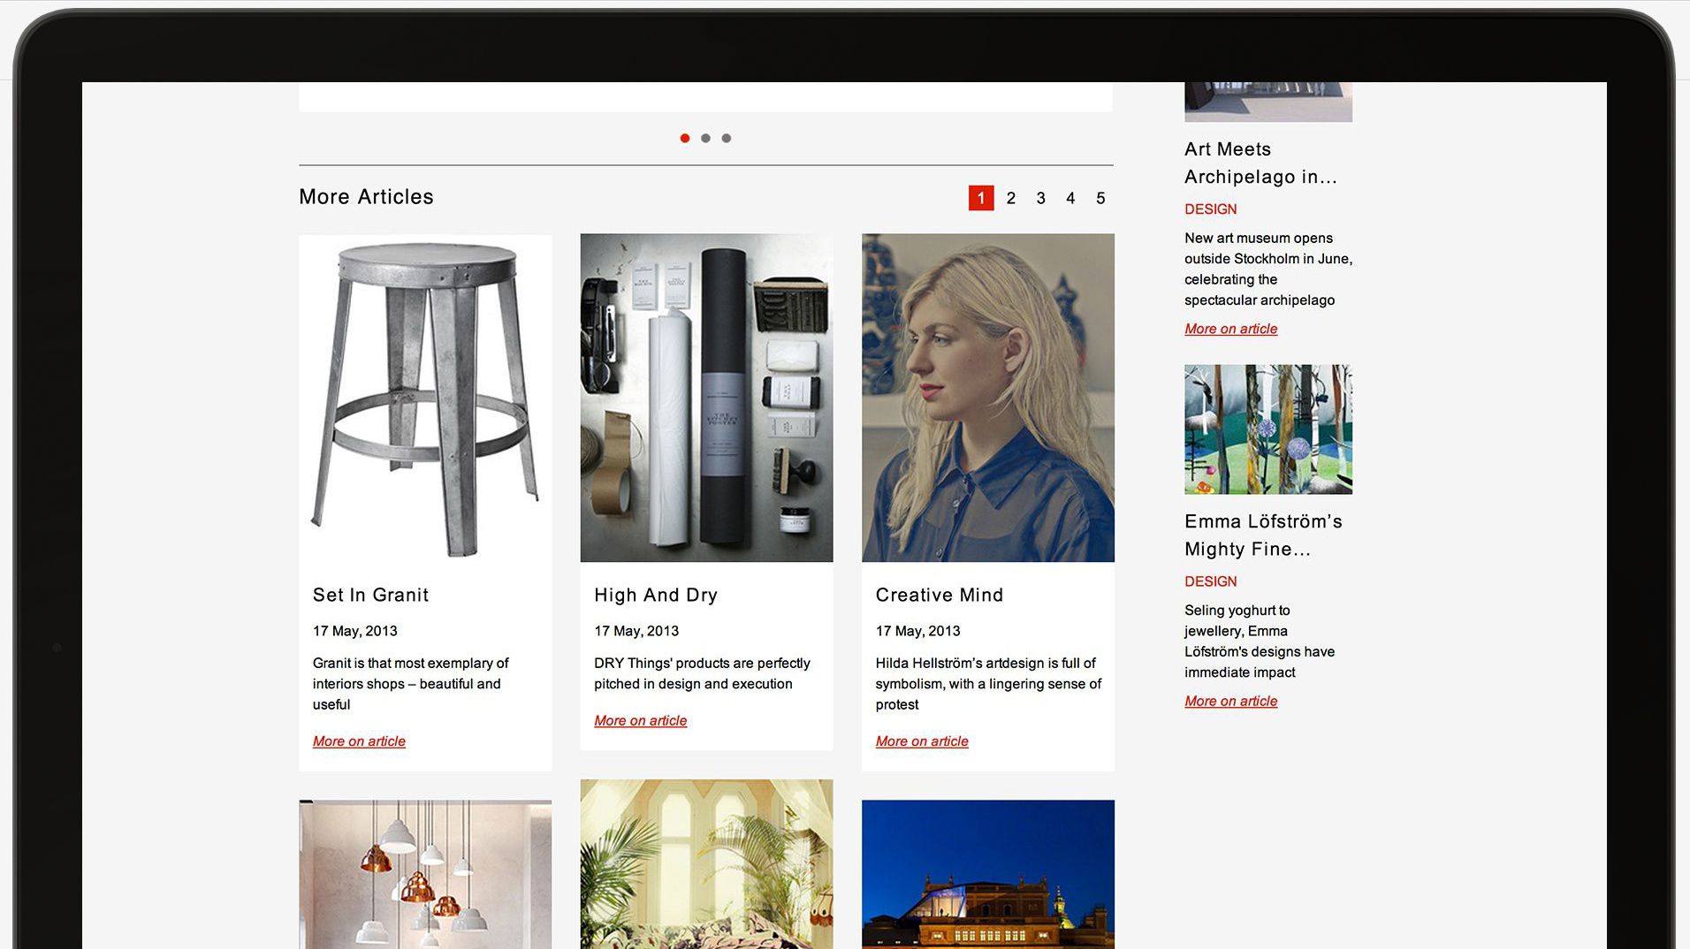Image resolution: width=1690 pixels, height=949 pixels.
Task: Select the second carousel dot
Action: (x=705, y=138)
